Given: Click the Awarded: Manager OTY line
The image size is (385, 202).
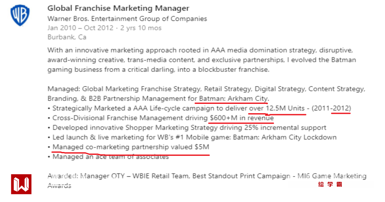Looking at the screenshot, I should coord(206,176).
